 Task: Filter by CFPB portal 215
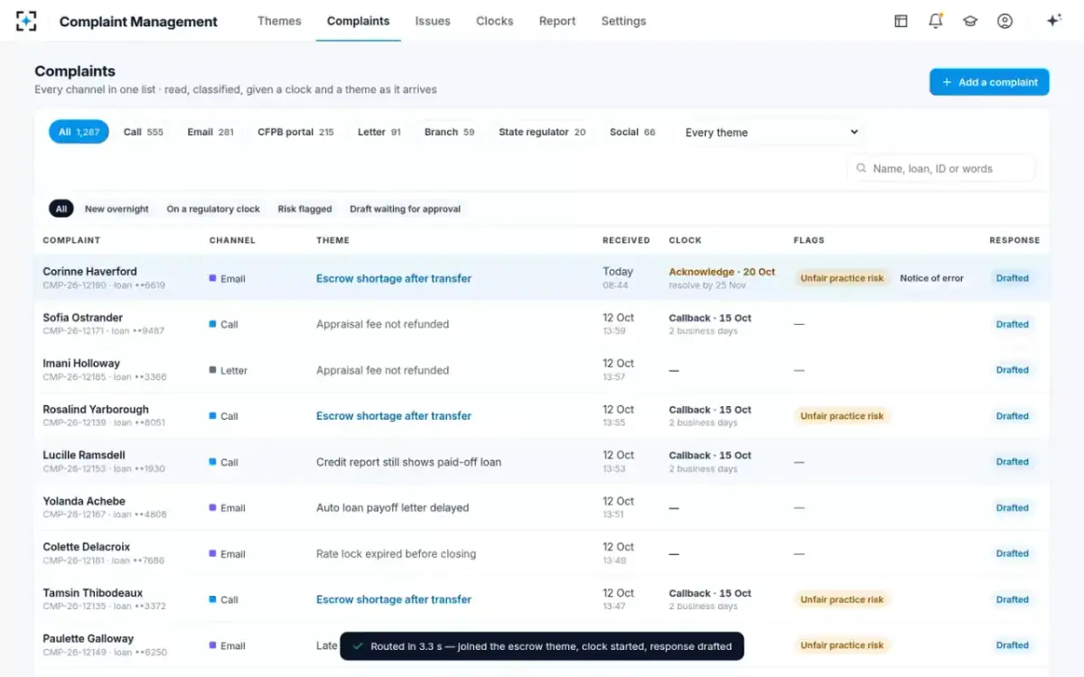coord(295,132)
